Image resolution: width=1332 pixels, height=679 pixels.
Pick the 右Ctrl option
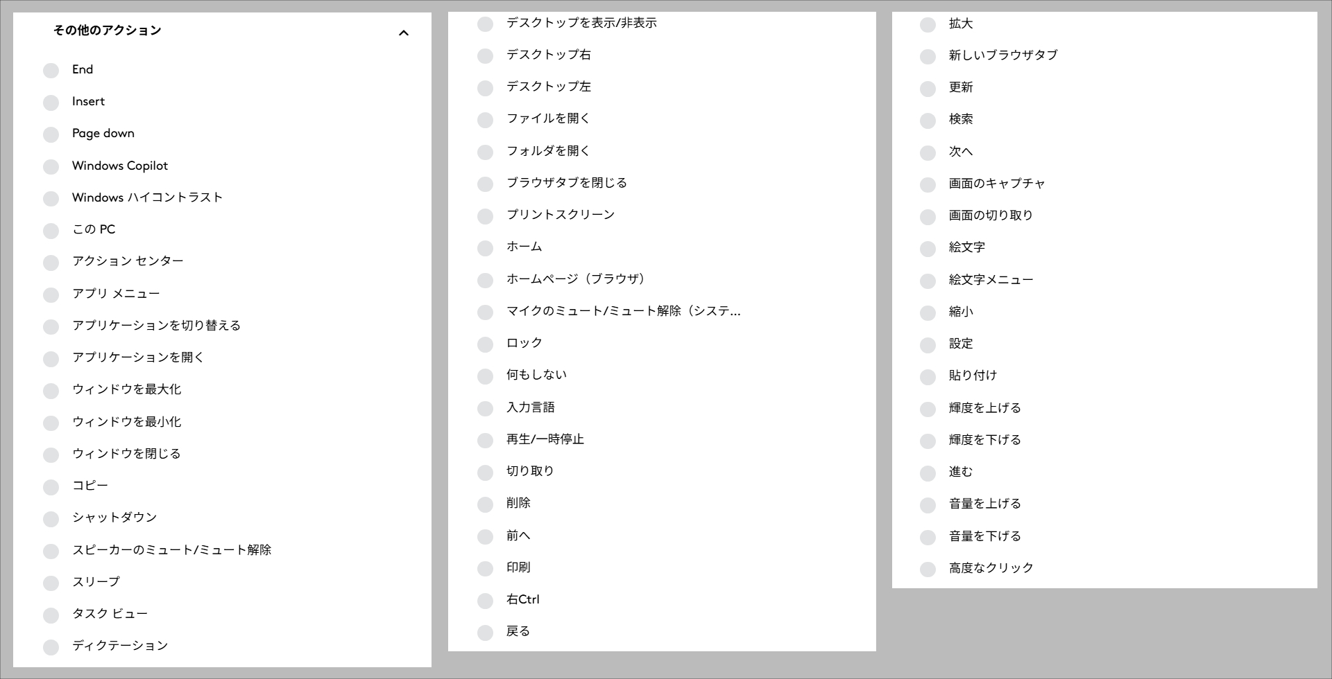pyautogui.click(x=485, y=600)
